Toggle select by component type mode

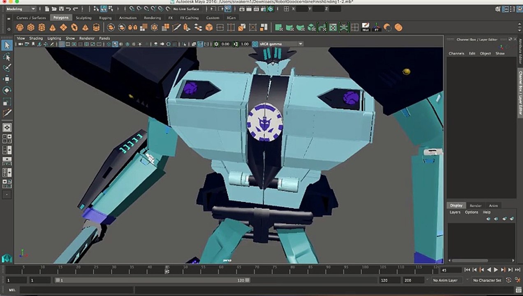point(111,9)
